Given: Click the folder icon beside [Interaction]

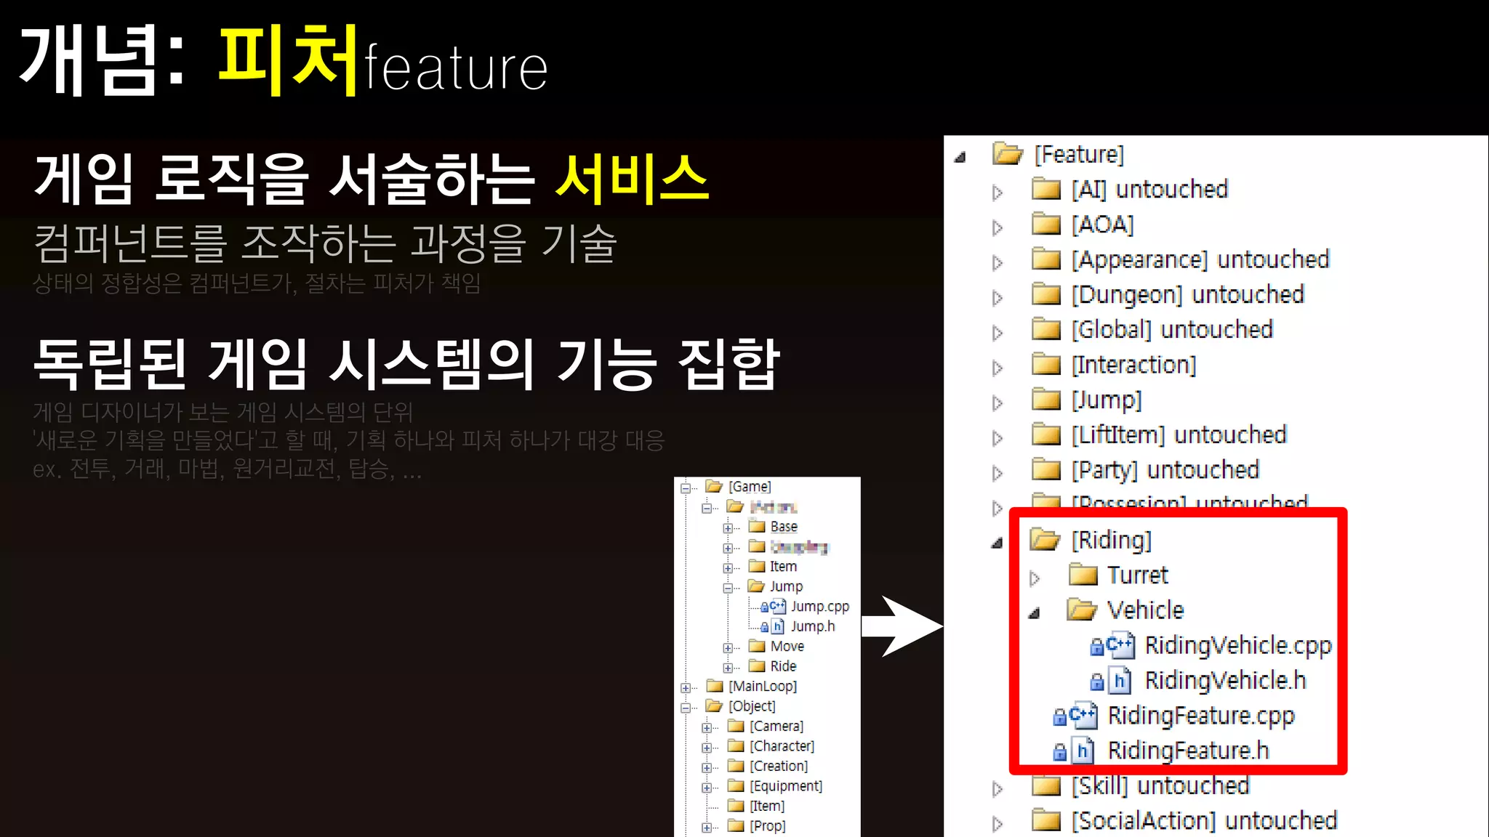Looking at the screenshot, I should point(1046,364).
